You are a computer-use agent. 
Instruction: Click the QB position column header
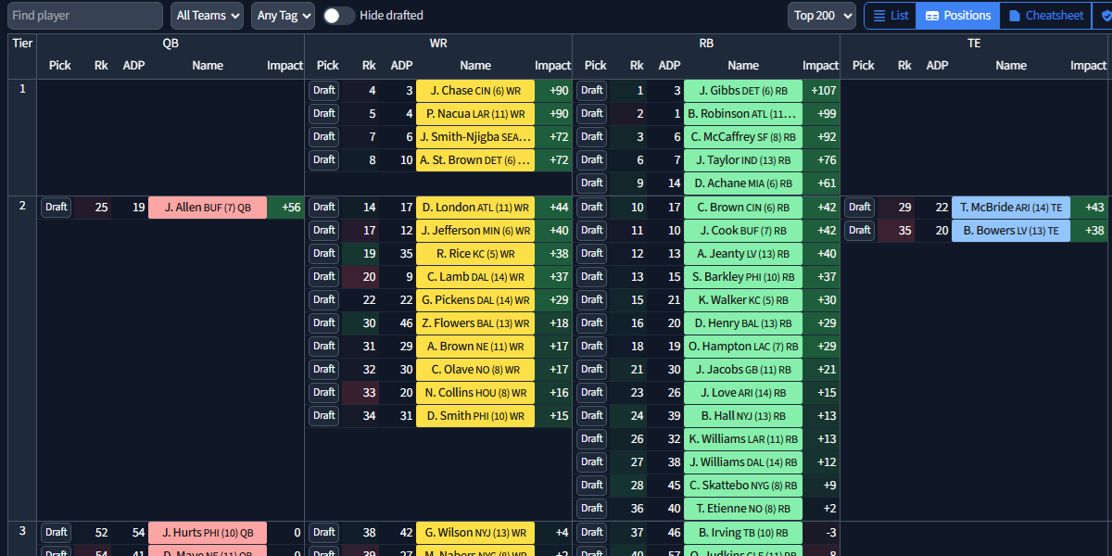(x=171, y=44)
